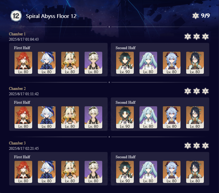Click glasses-wearing character in Chamber 3 Second Half
Image resolution: width=219 pixels, height=193 pixels.
coord(195,172)
